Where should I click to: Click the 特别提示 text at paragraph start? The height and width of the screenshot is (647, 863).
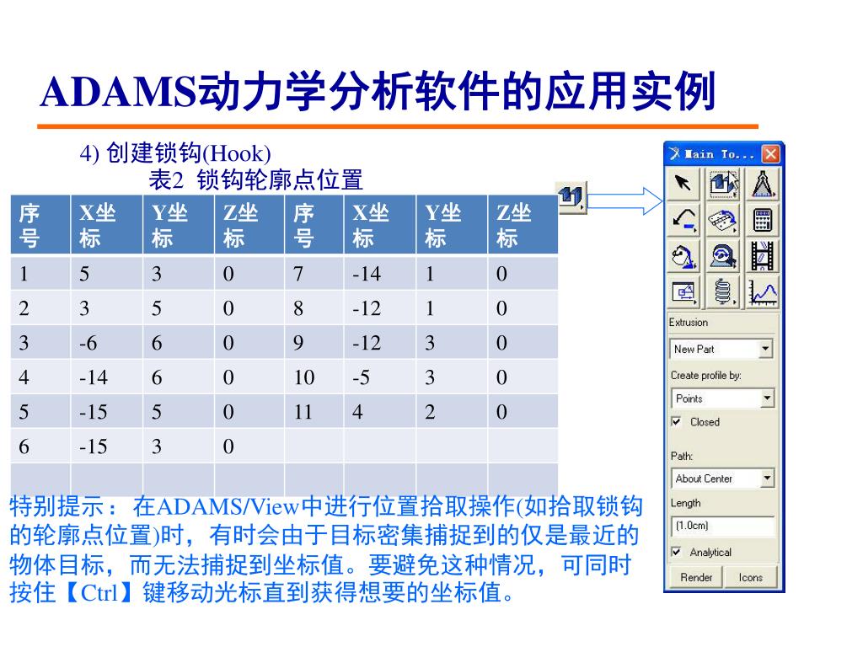[x=56, y=506]
